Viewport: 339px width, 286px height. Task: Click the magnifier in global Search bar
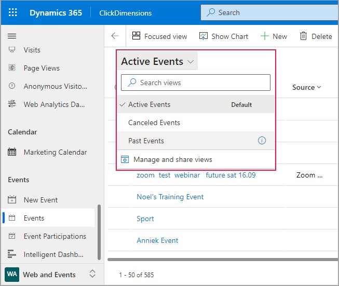point(211,12)
